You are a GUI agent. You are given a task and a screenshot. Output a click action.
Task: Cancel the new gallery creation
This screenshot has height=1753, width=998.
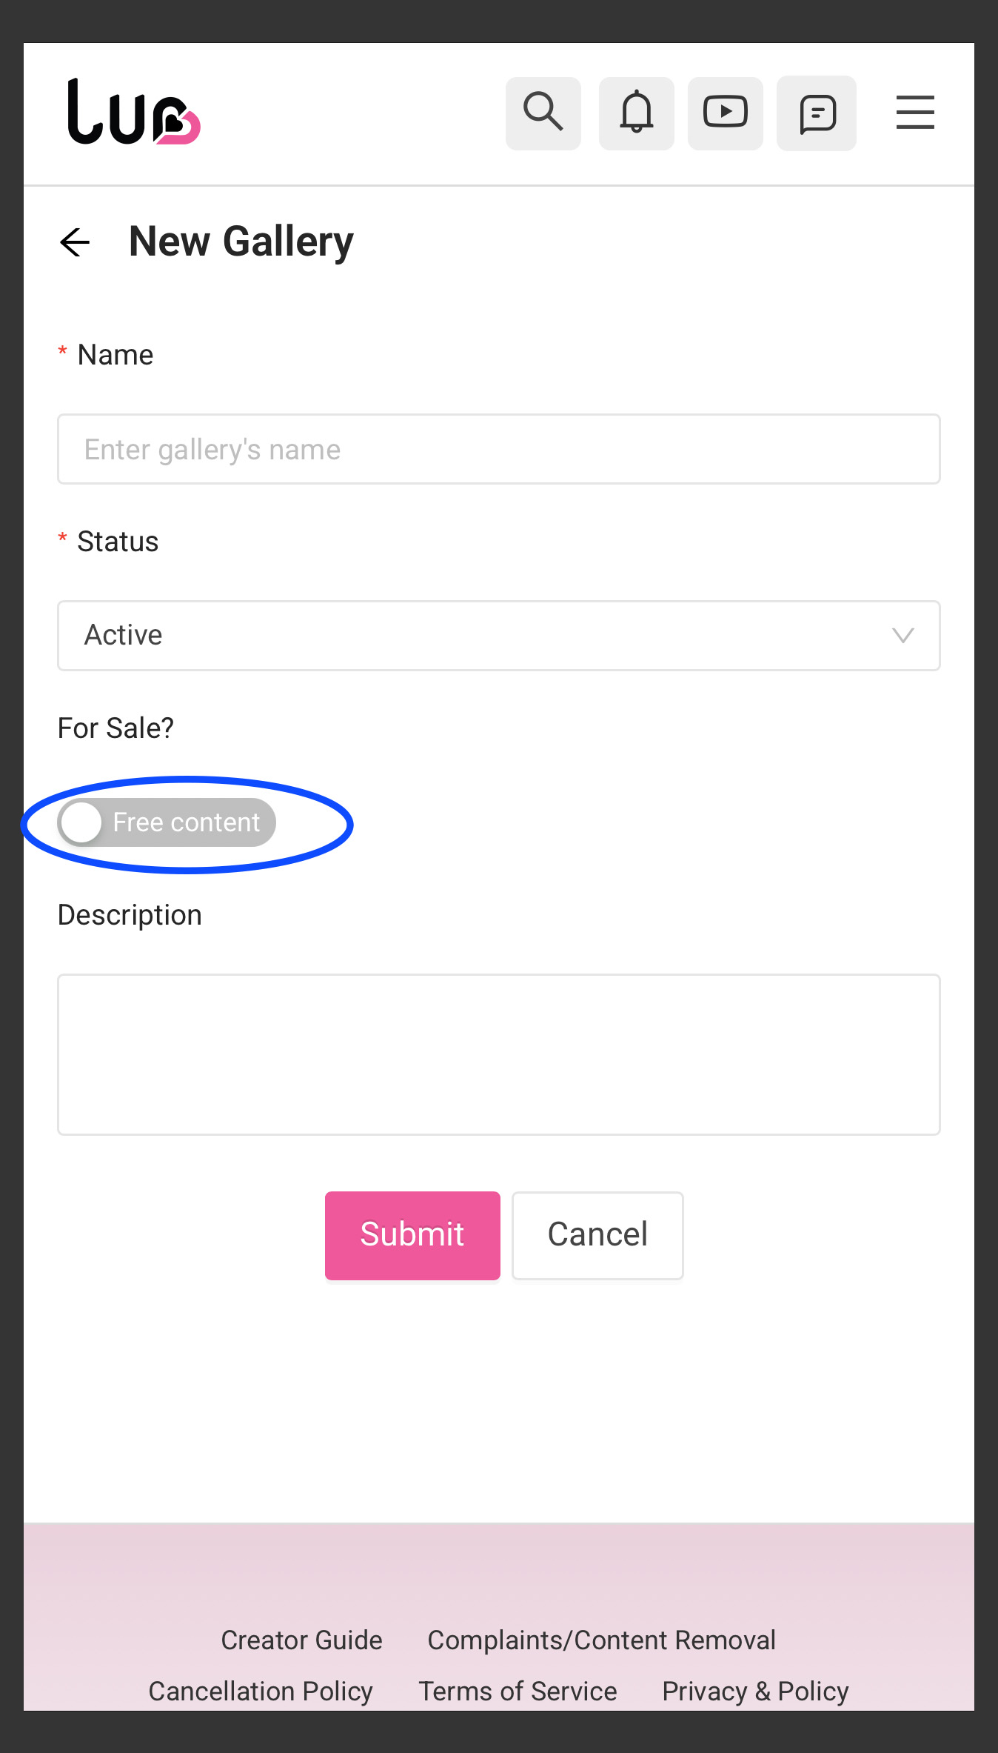[597, 1235]
